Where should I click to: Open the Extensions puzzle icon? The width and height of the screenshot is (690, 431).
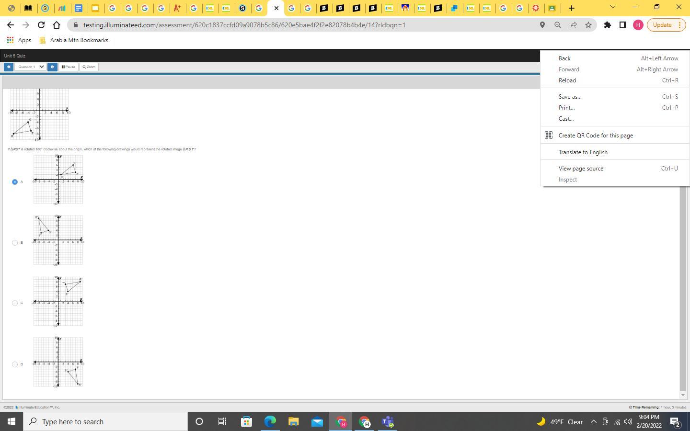coord(608,25)
